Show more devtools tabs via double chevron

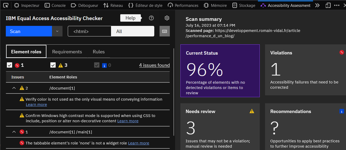(x=317, y=5)
